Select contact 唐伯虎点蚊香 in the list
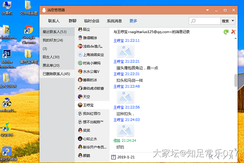Viewport: 244px width, 163px height. click(x=93, y=88)
